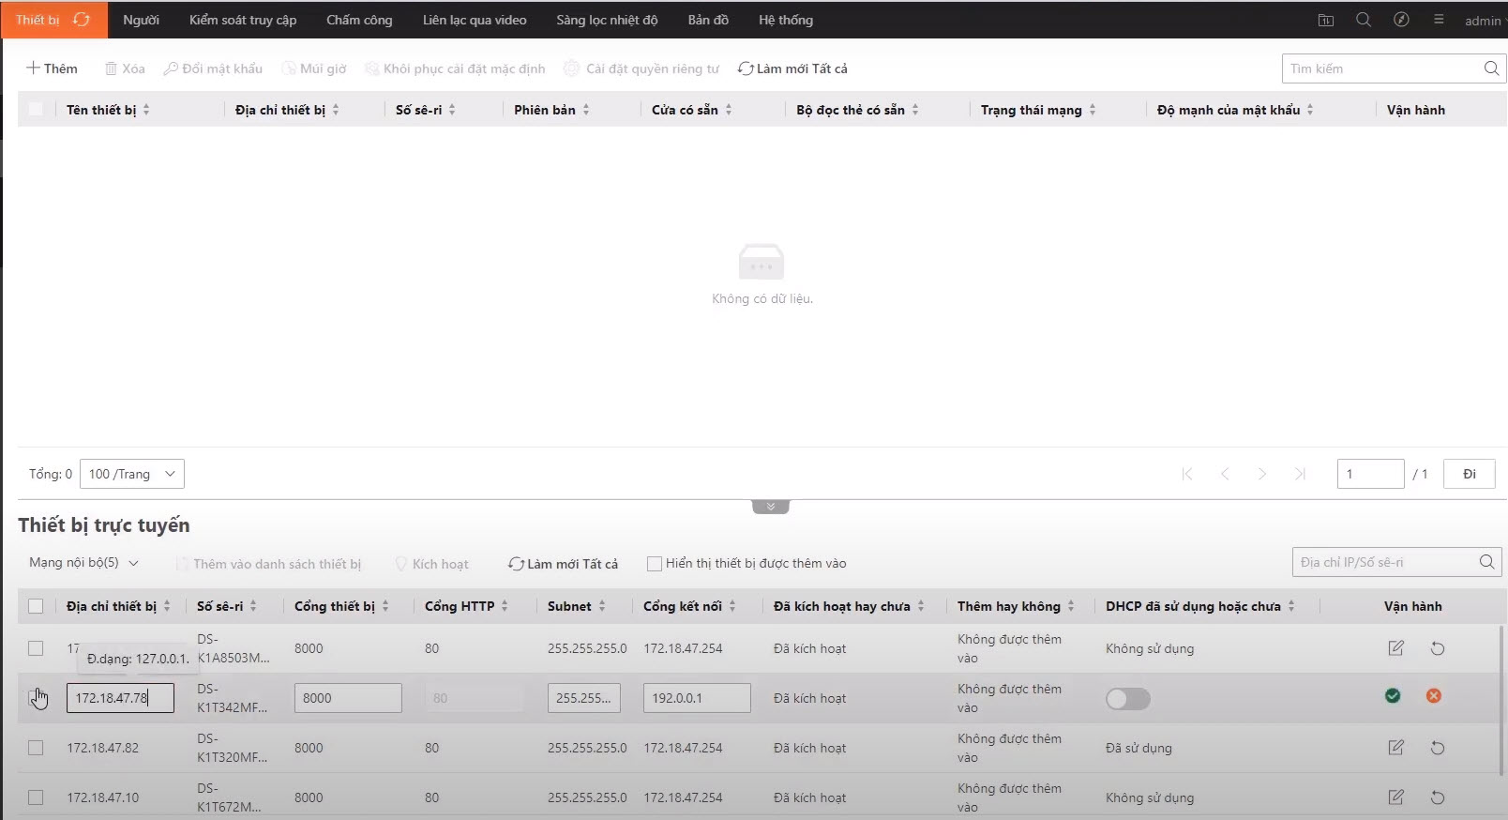Open the 100 /Trang page size dropdown

[132, 474]
